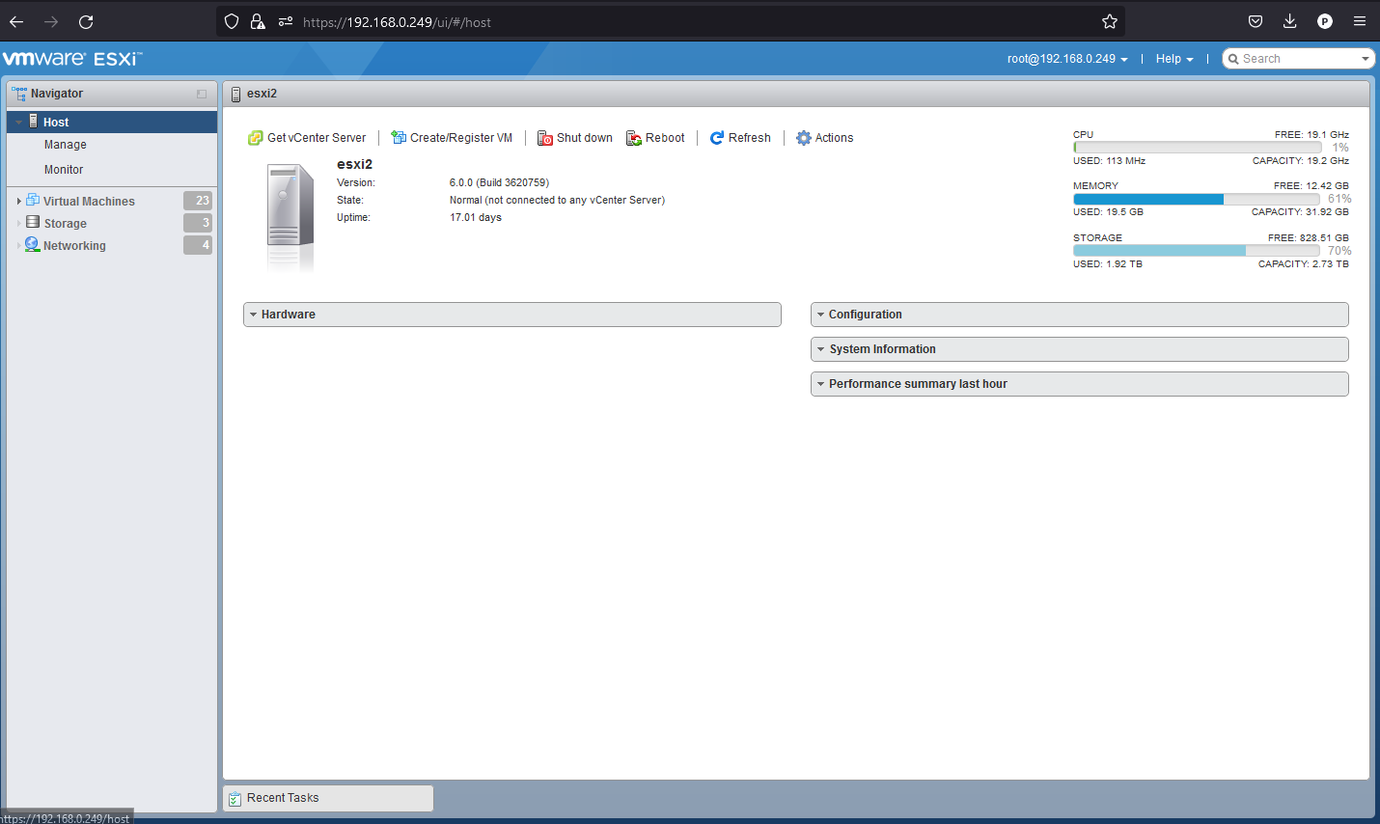The width and height of the screenshot is (1380, 824).
Task: Click the VMware ESXi logo
Action: 72,59
